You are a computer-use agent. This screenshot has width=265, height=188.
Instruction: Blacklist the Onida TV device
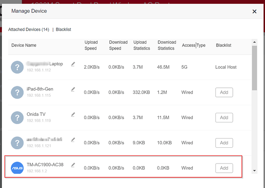(224, 118)
